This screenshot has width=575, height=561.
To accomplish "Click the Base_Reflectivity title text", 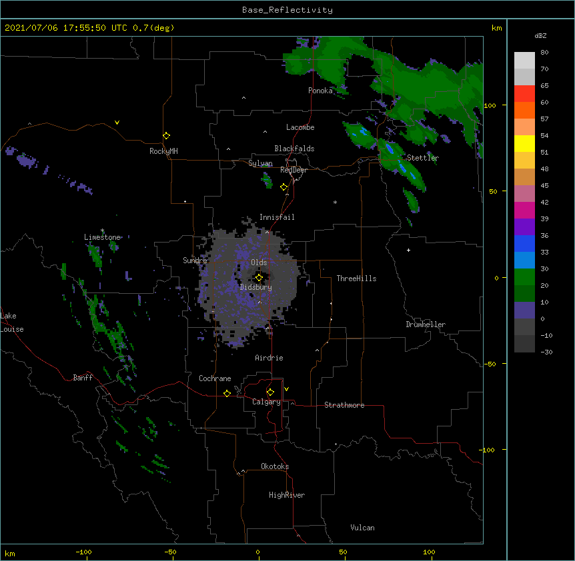I will [x=287, y=10].
